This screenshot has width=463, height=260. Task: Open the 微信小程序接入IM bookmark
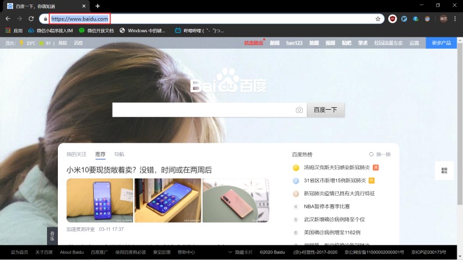[x=51, y=30]
